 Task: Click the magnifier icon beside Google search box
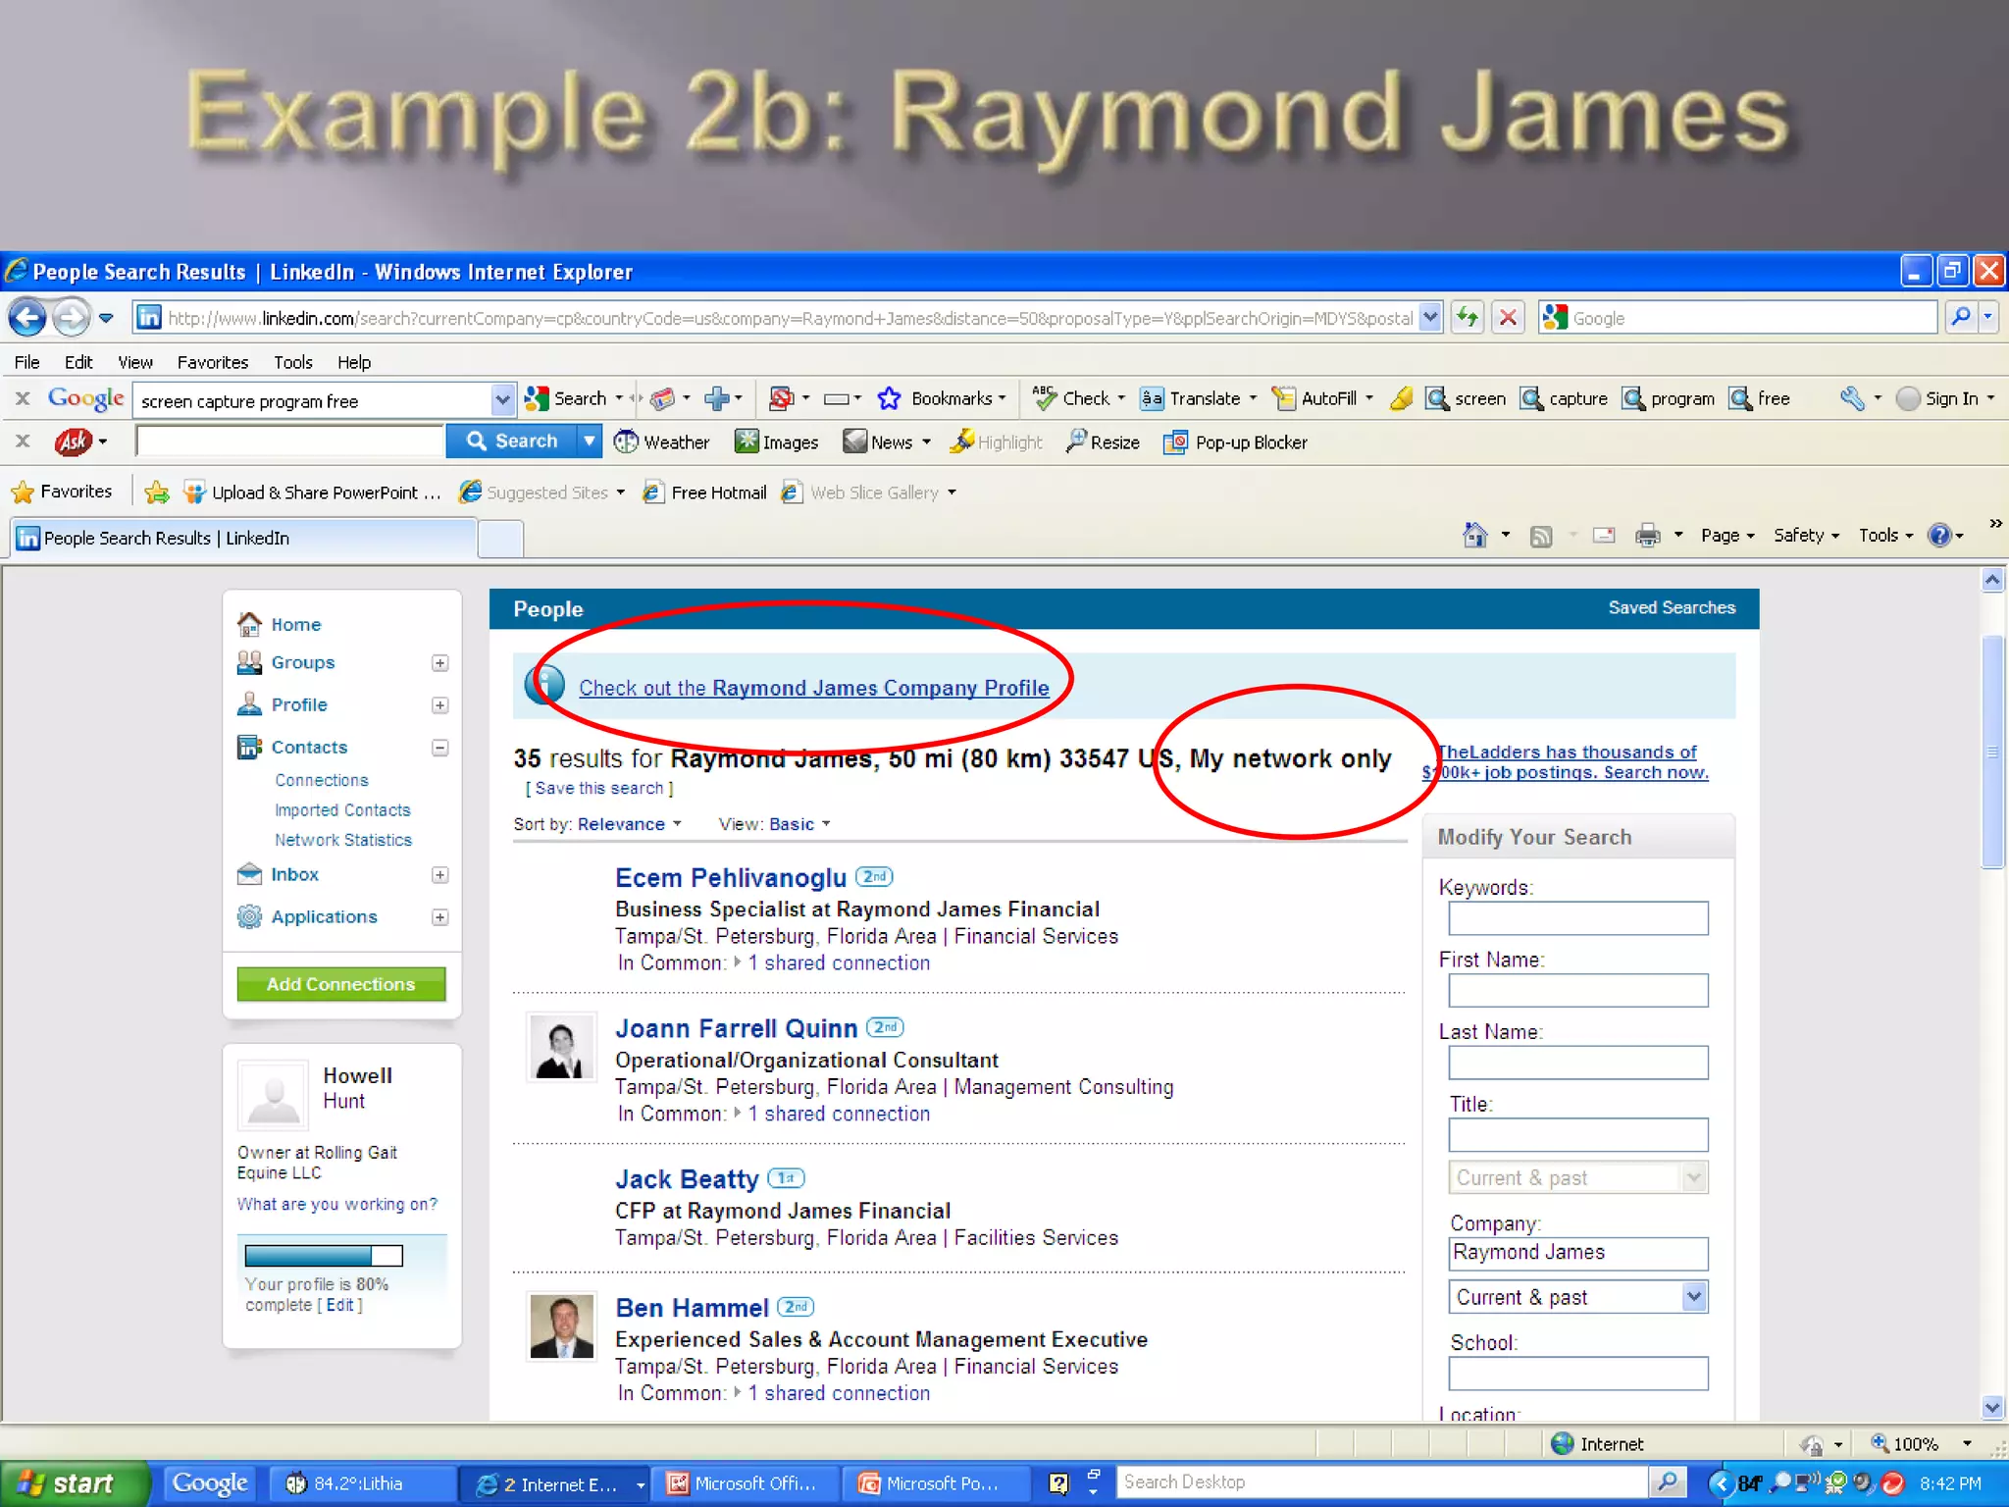(1961, 318)
